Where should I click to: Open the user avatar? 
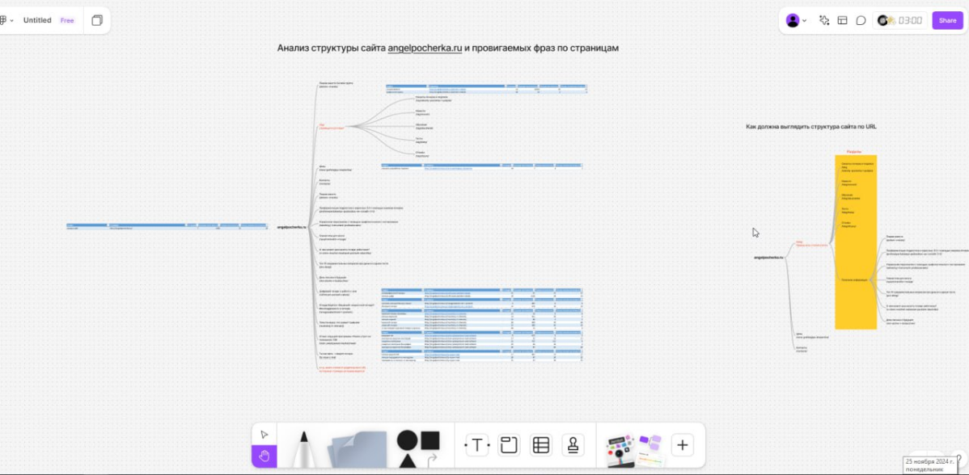pos(792,20)
